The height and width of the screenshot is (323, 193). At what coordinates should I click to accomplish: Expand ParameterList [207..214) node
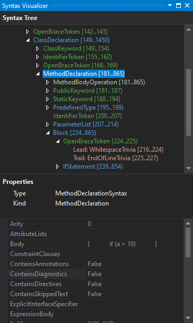coord(47,124)
